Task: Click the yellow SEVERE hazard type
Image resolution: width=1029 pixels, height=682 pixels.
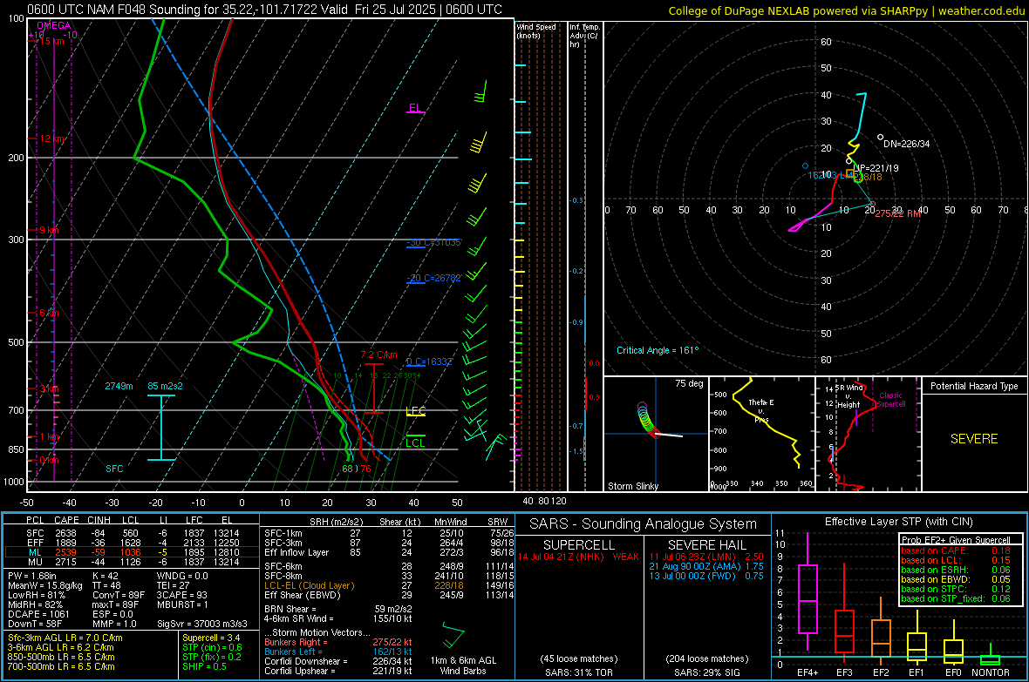Action: tap(974, 439)
